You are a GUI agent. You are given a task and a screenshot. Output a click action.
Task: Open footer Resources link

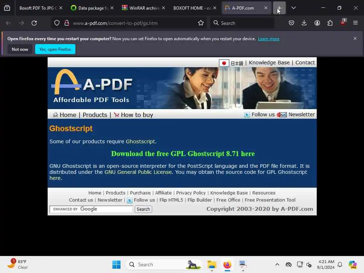(x=264, y=193)
